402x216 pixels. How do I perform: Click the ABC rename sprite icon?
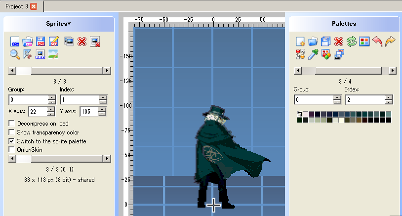(40, 54)
